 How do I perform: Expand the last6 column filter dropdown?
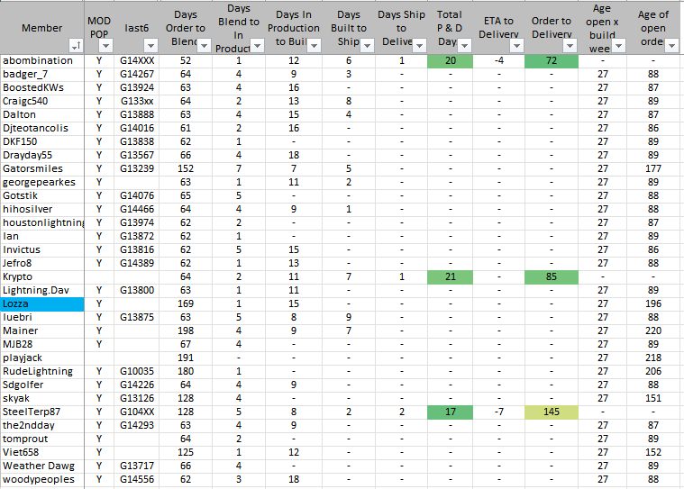[x=152, y=46]
